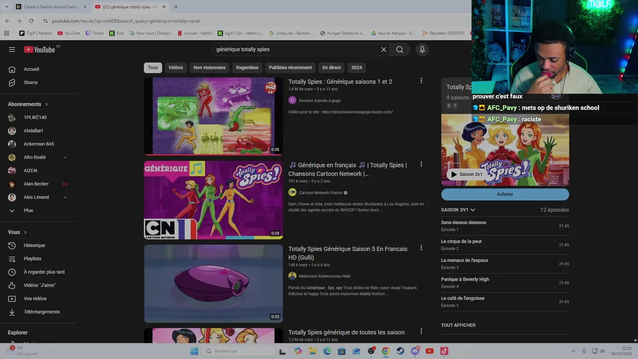The width and height of the screenshot is (638, 359).
Task: Open the 'Totally Spies : Générique saisons 1 et 2' title
Action: [x=340, y=82]
